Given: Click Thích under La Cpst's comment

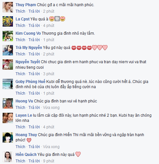Looking at the screenshot, I should (20, 26).
